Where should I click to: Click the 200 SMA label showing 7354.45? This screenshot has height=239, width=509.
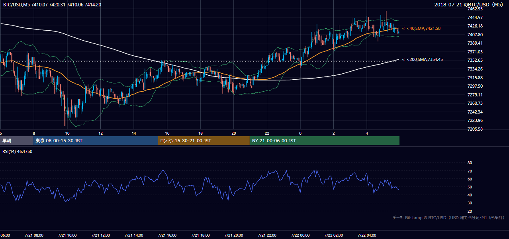[x=423, y=59]
